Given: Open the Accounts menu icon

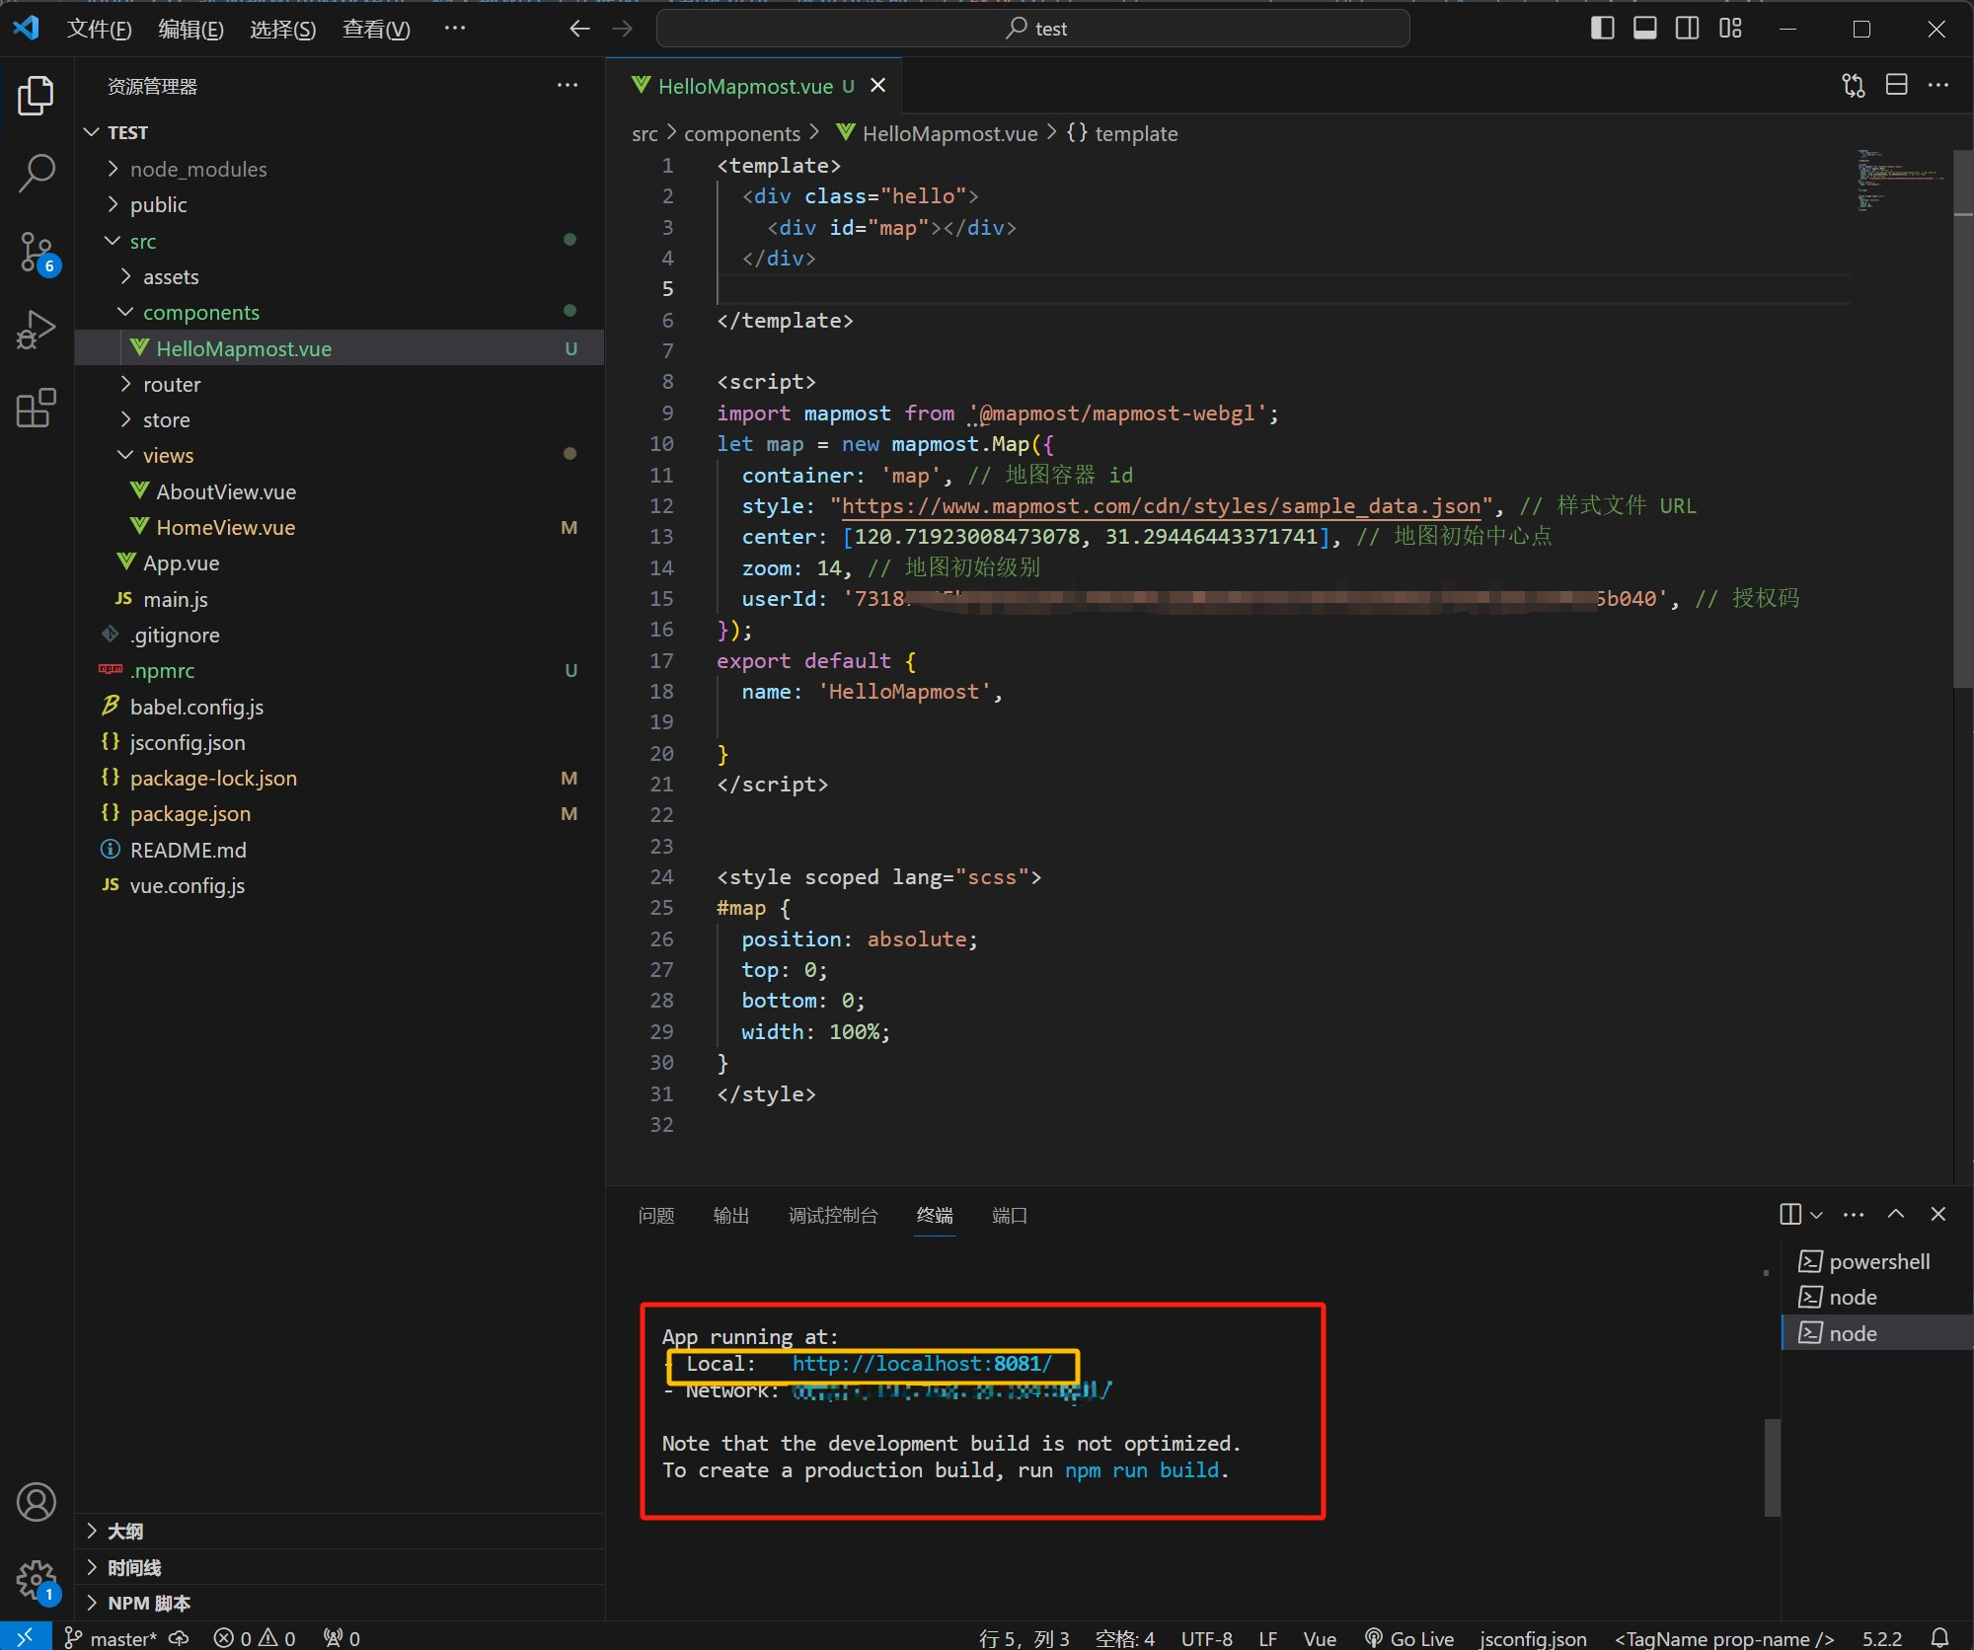Looking at the screenshot, I should tap(37, 1502).
